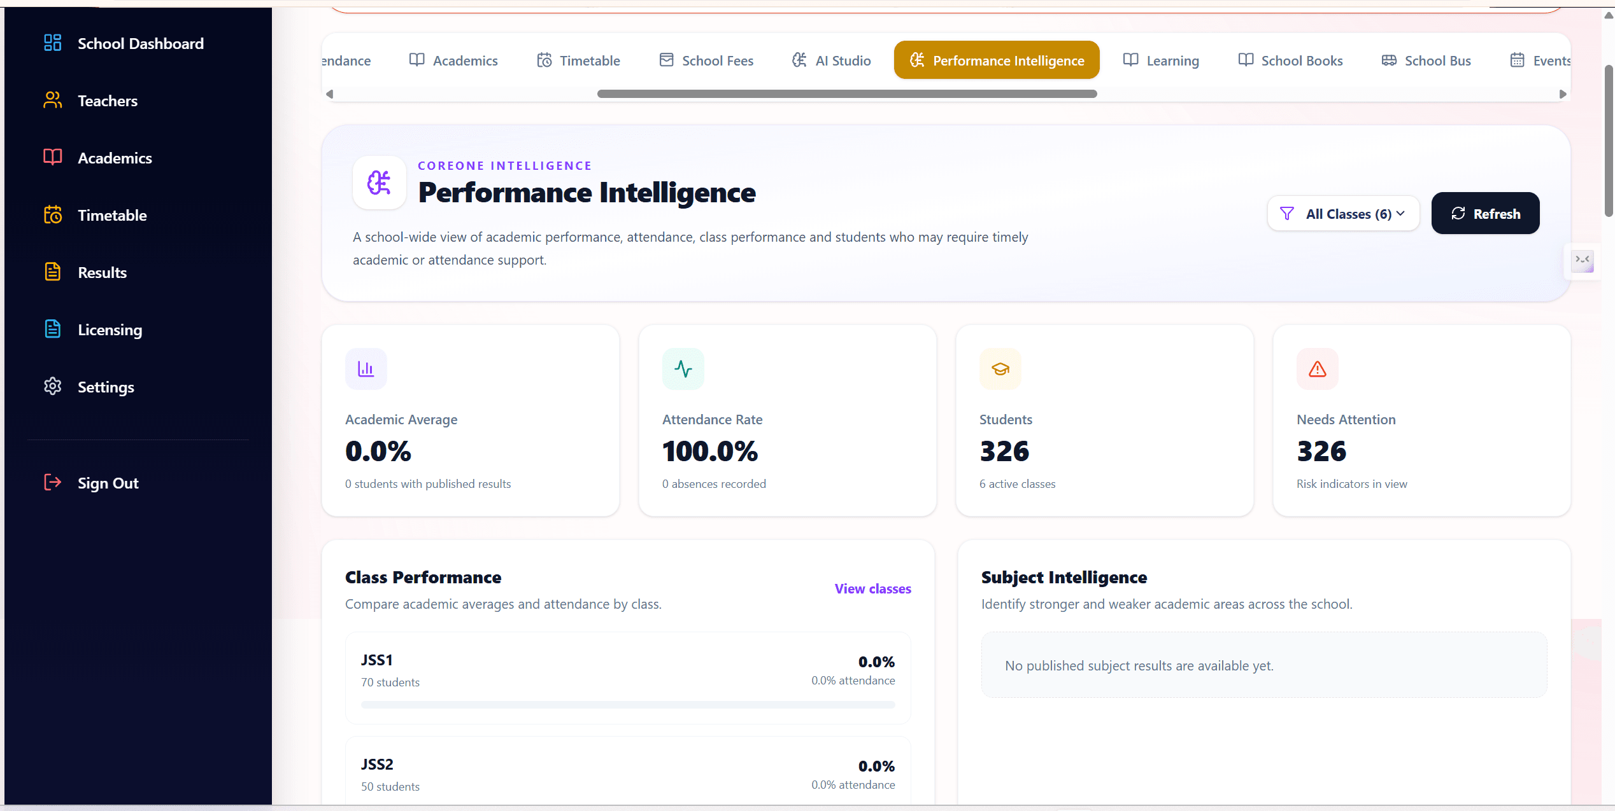Click 'Risk indicators in view' text
This screenshot has width=1615, height=811.
tap(1351, 484)
